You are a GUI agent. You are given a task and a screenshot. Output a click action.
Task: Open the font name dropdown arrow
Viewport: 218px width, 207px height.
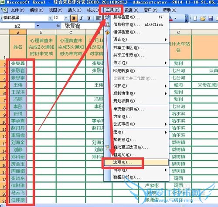tap(50, 18)
